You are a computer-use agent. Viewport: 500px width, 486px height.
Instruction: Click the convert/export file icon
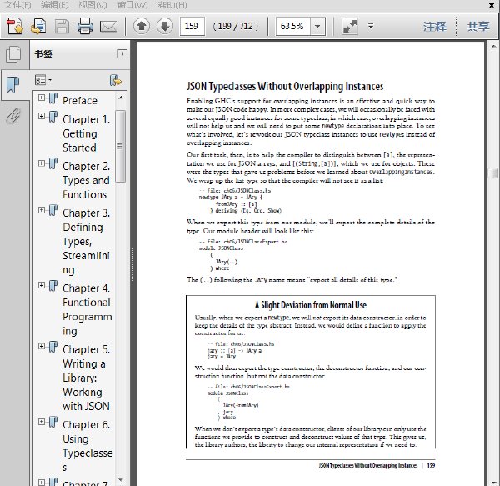(x=38, y=26)
